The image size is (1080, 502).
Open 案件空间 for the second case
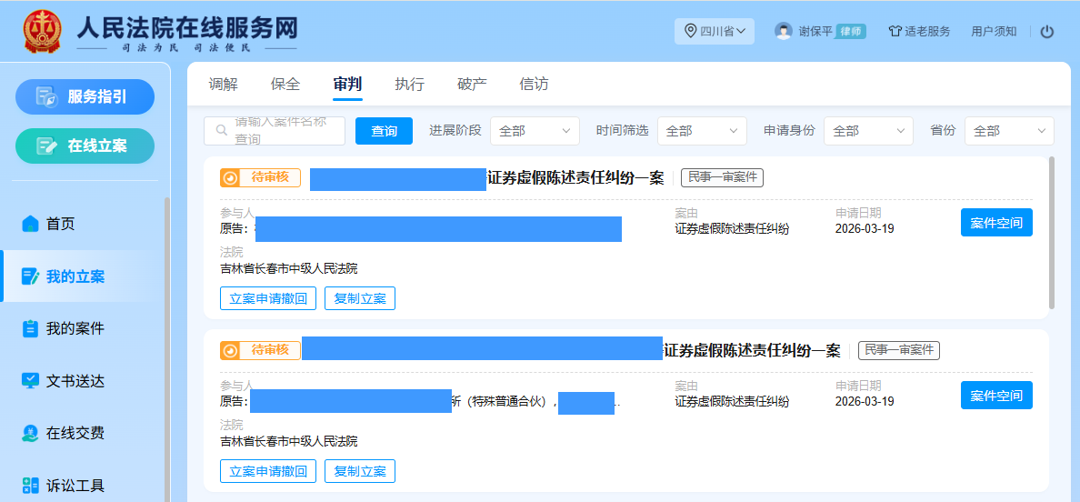point(996,396)
